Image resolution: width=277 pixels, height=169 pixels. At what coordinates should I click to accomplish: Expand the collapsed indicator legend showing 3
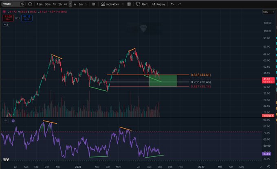pyautogui.click(x=6, y=25)
